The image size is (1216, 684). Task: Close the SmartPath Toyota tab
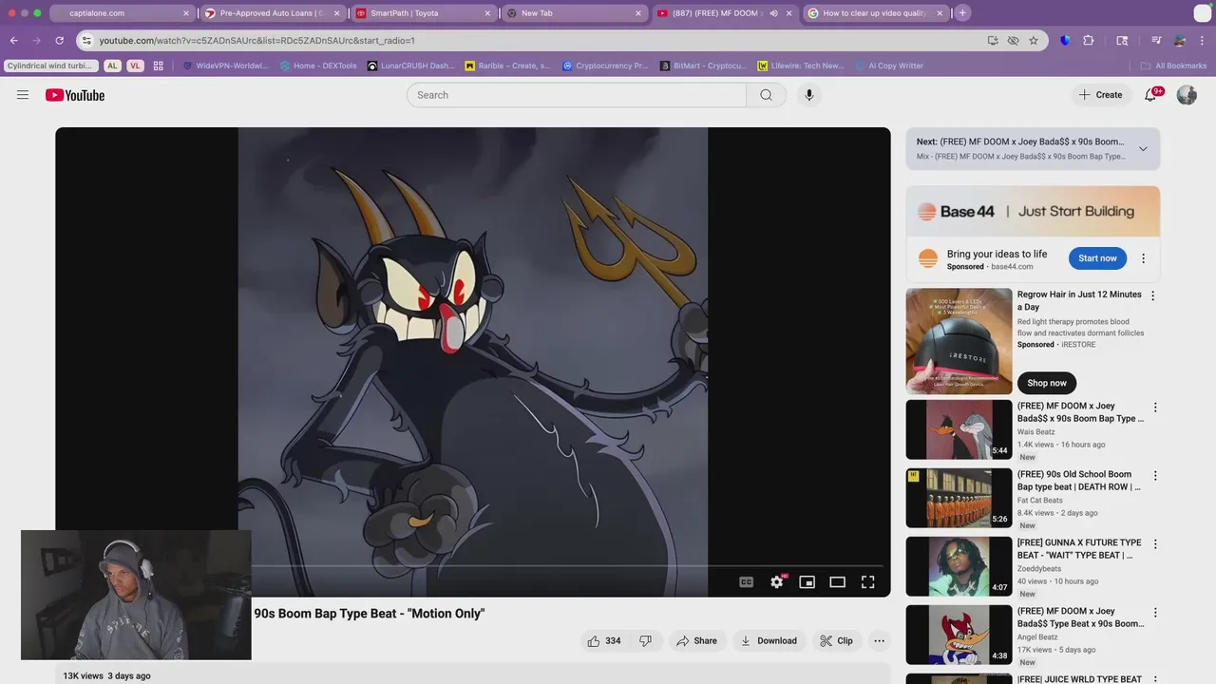487,13
